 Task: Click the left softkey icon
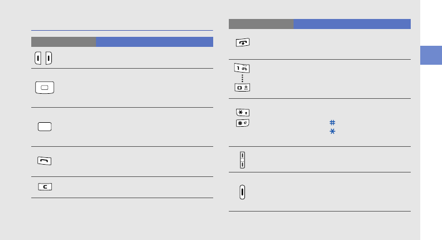tap(39, 58)
